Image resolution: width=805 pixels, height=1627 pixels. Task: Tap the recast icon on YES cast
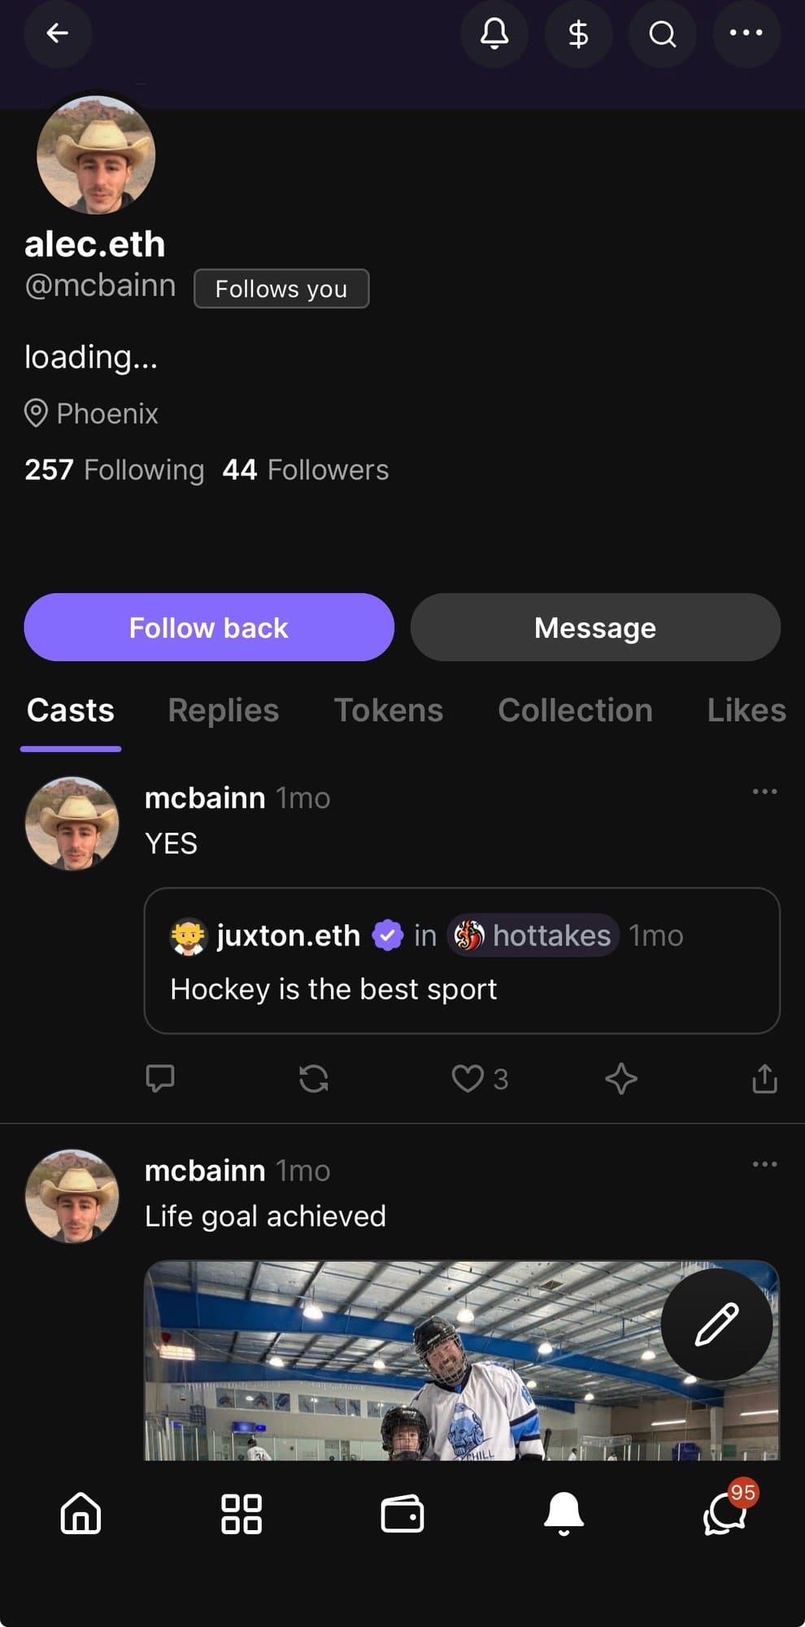pyautogui.click(x=313, y=1079)
